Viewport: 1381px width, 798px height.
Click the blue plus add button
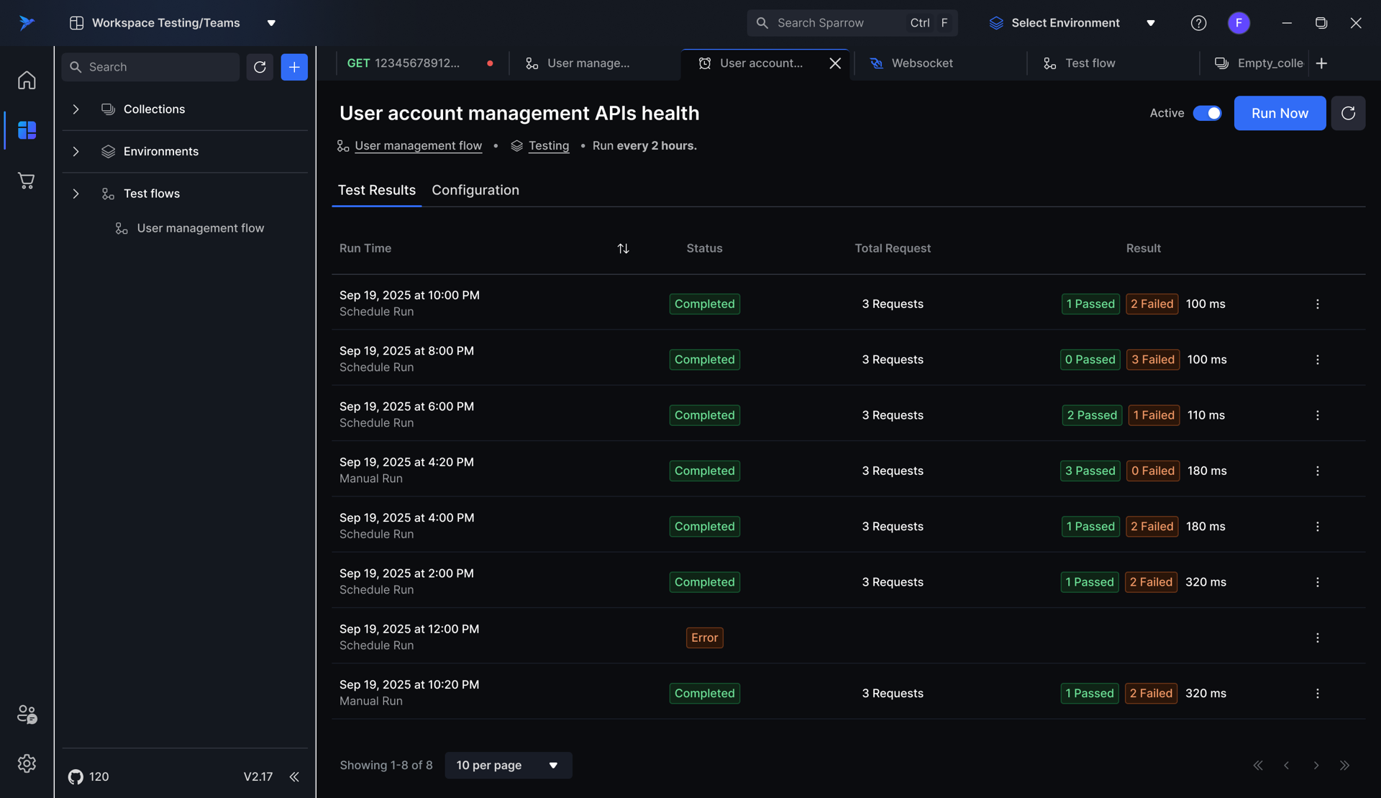[x=294, y=67]
